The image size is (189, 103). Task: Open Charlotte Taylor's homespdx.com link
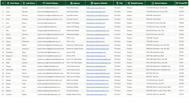tap(96, 52)
